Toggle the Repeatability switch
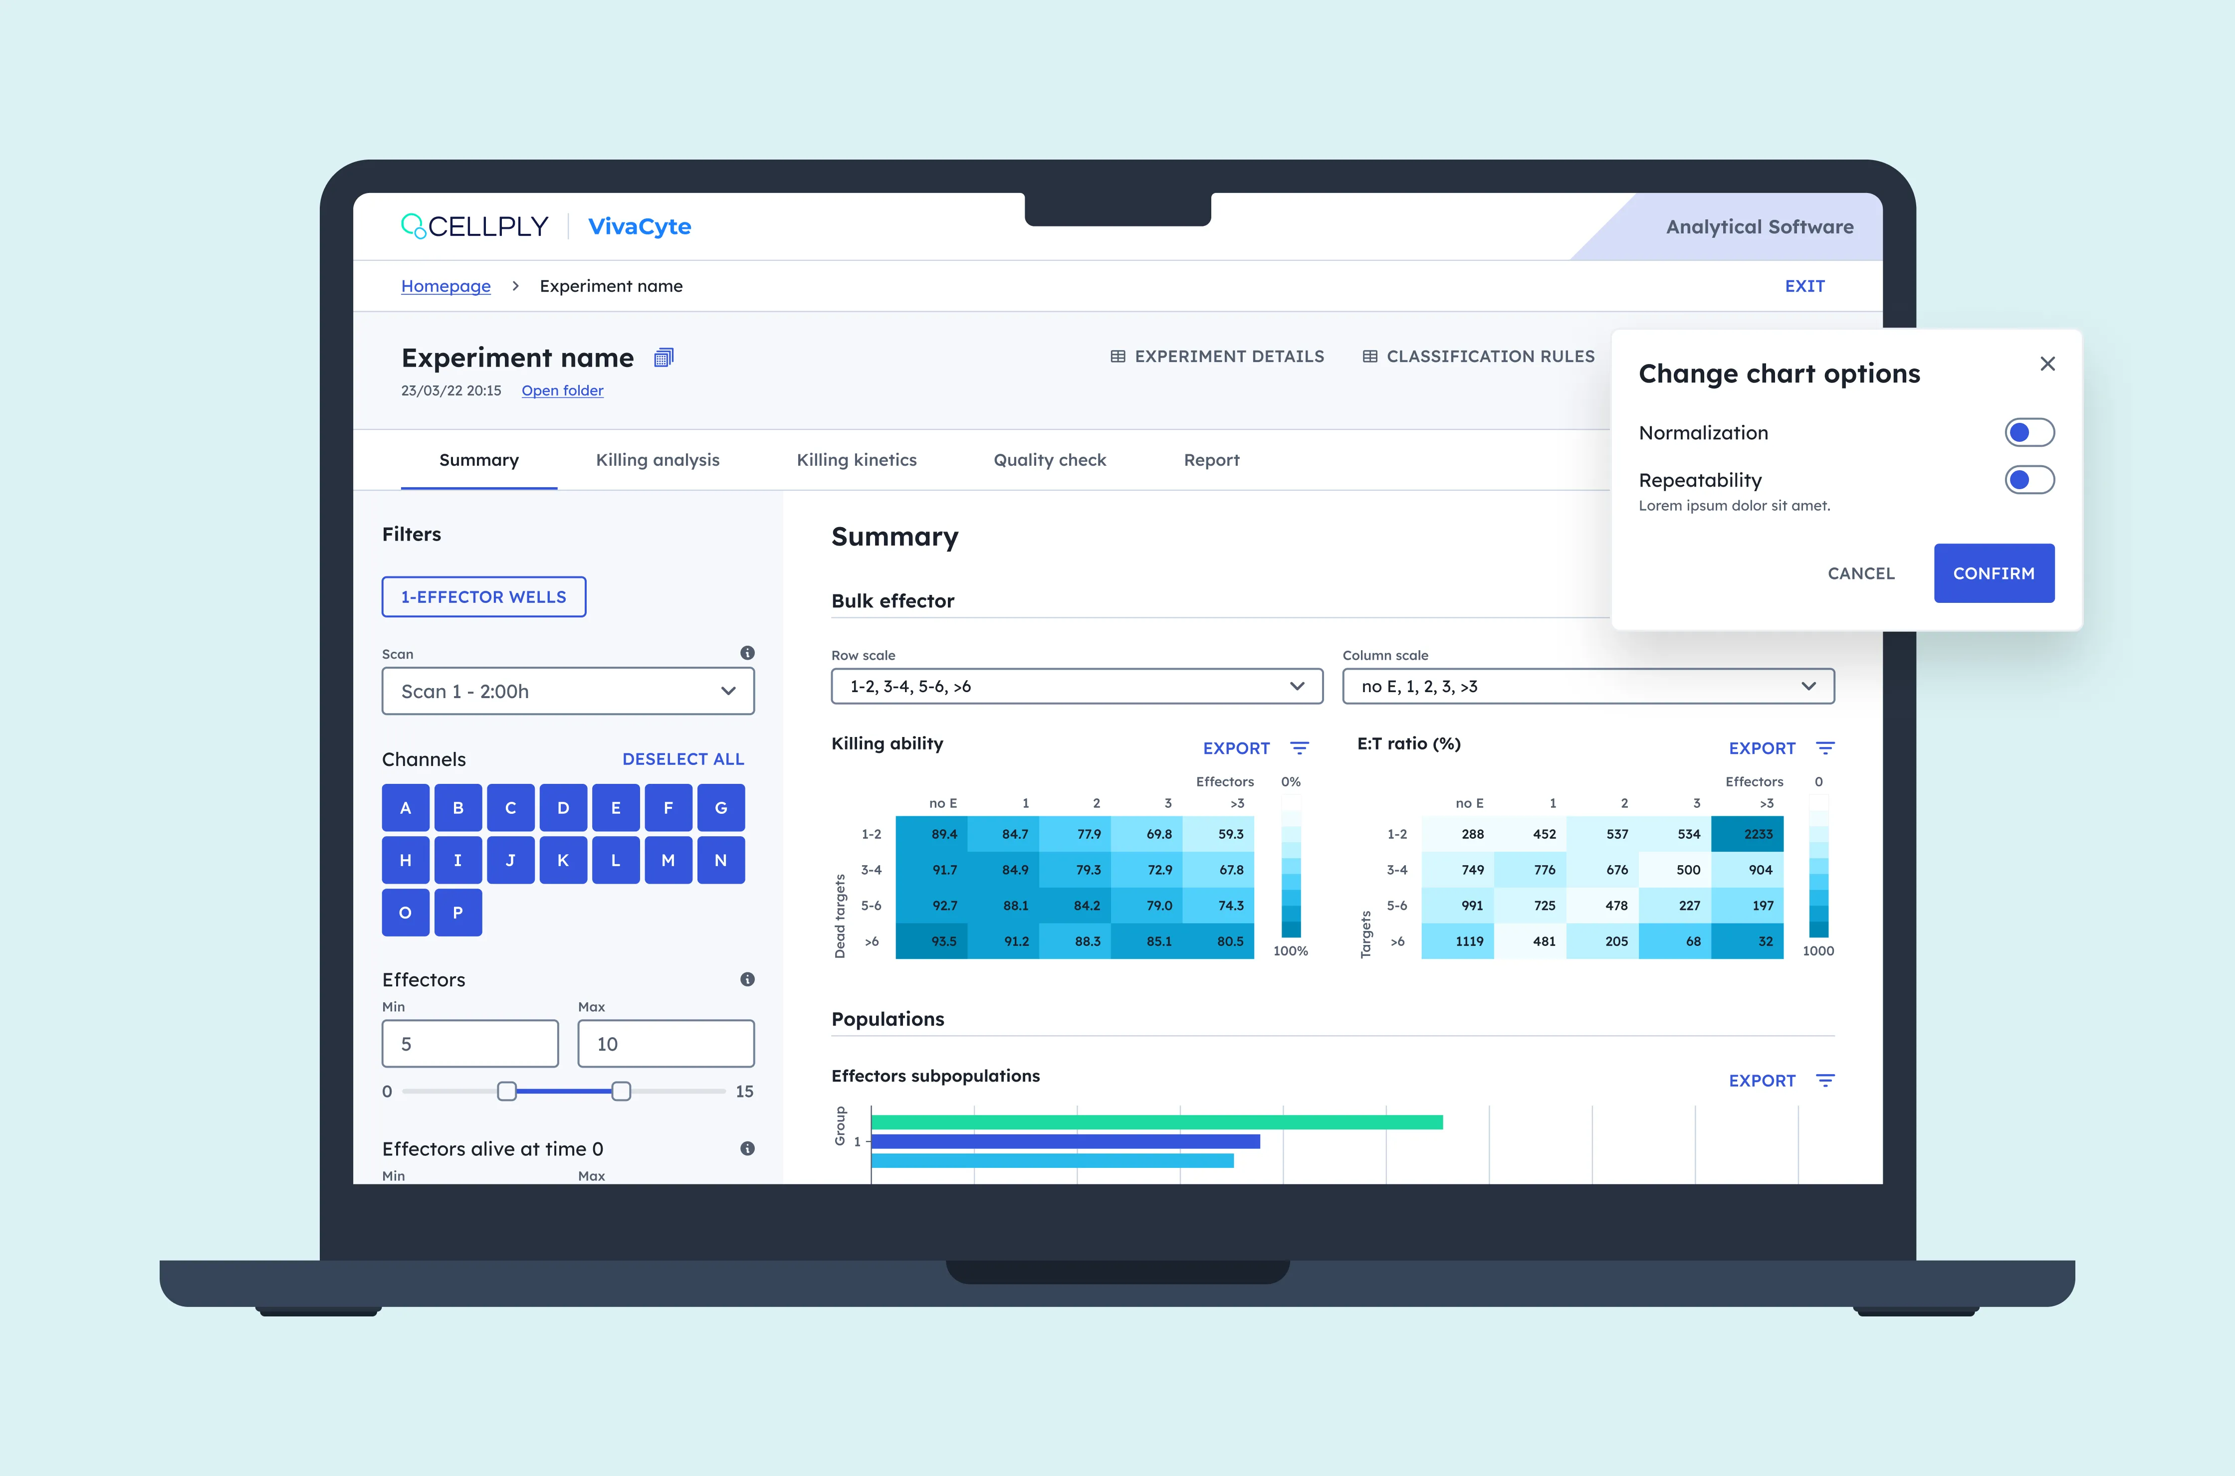The image size is (2235, 1476). (x=2029, y=480)
